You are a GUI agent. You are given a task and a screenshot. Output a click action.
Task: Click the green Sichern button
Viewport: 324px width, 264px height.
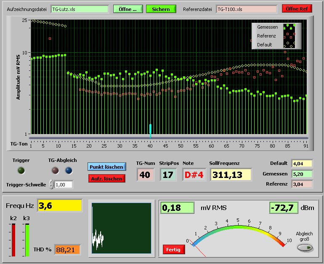click(161, 9)
